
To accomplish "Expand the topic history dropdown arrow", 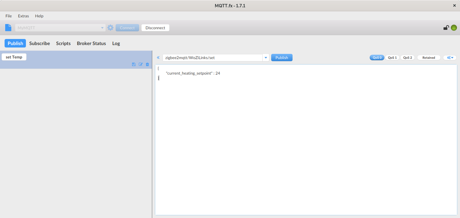I will (266, 58).
